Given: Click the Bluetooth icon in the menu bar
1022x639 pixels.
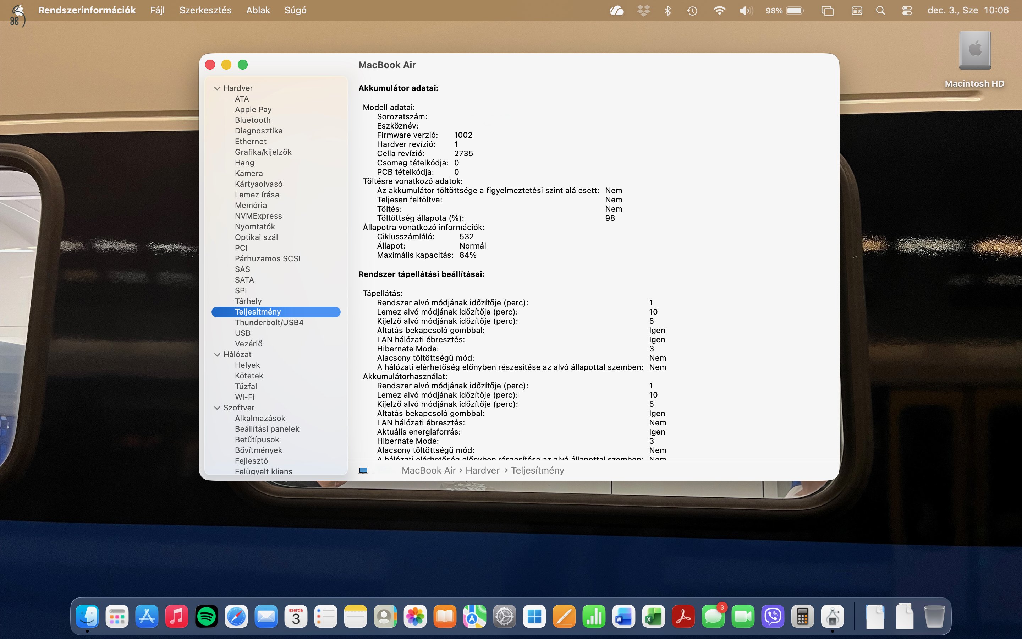Looking at the screenshot, I should click(668, 10).
